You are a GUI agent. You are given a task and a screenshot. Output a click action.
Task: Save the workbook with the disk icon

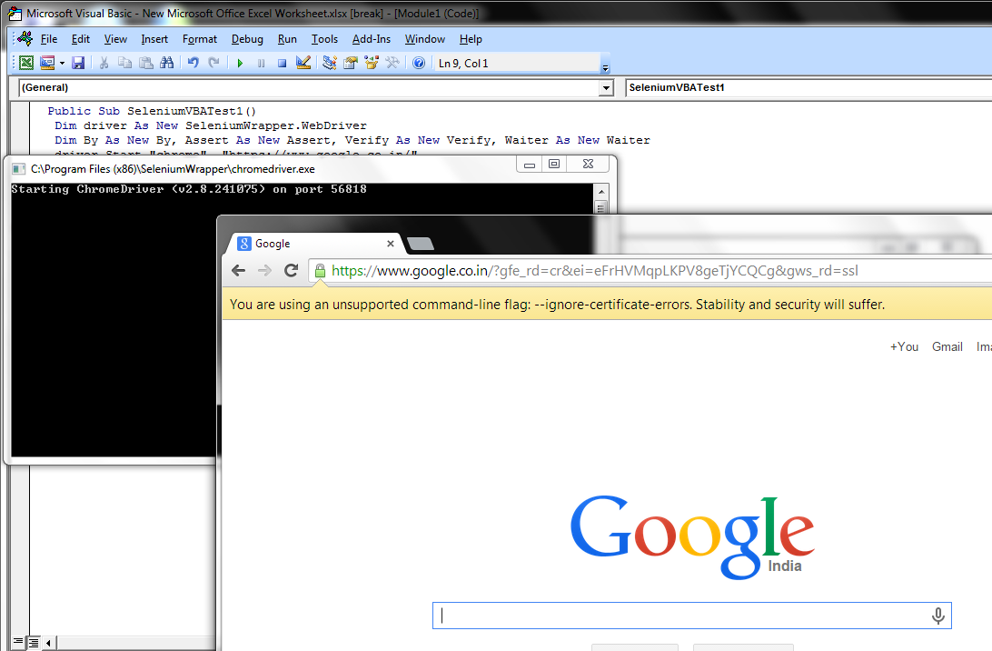[x=78, y=63]
